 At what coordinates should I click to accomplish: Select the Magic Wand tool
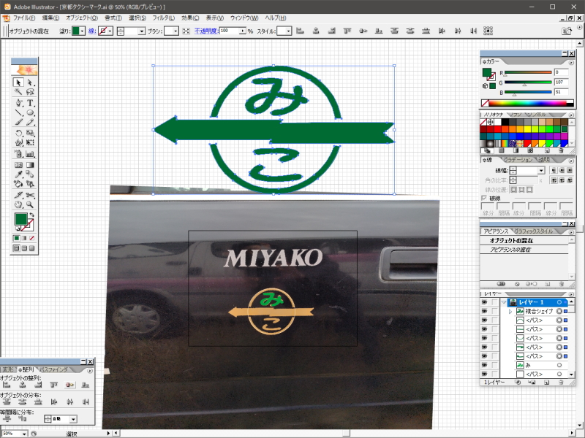[18, 92]
